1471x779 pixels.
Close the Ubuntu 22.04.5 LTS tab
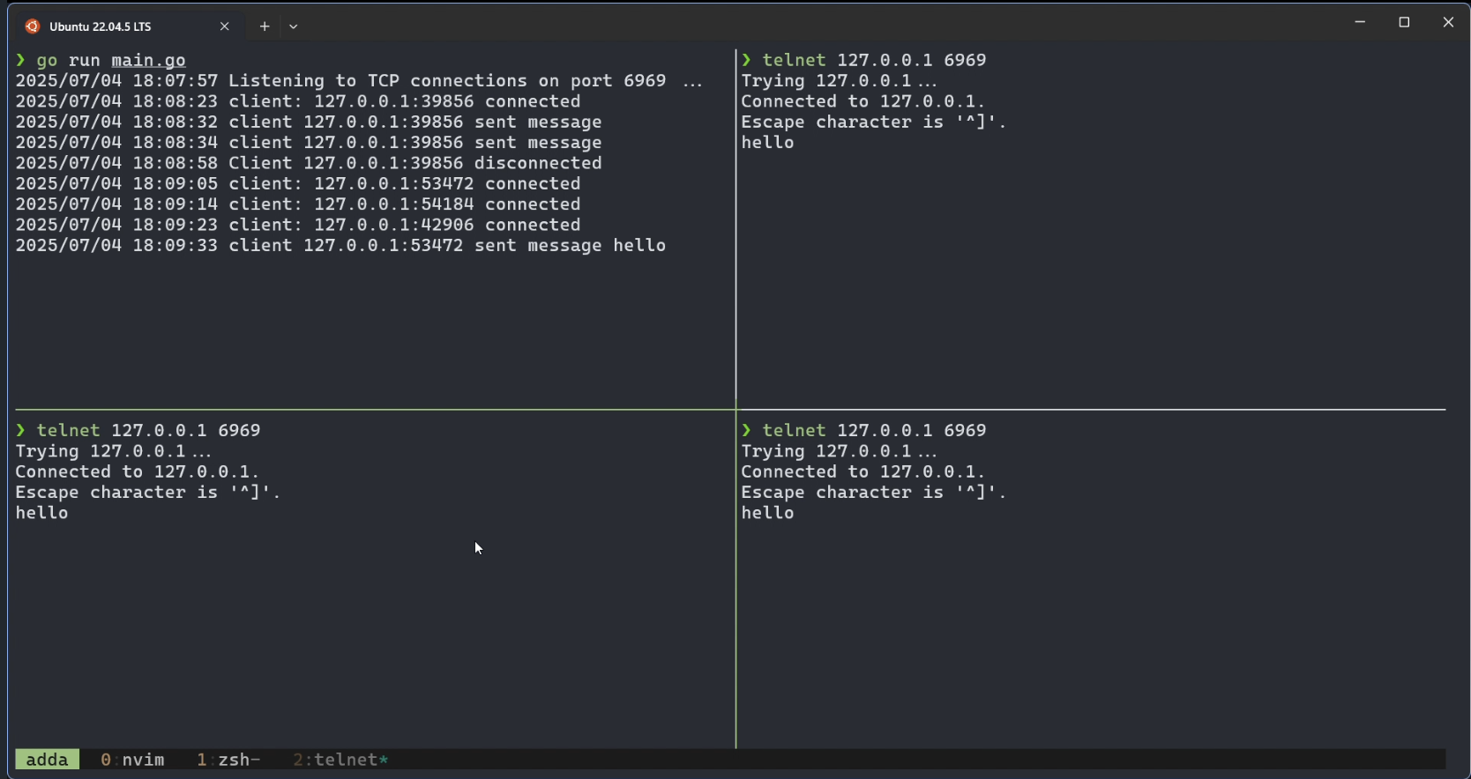point(225,26)
